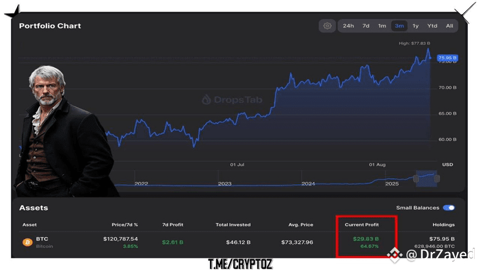Viewport: 480px width, 270px height.
Task: Click the Bitcoin orange coin icon
Action: tap(28, 242)
